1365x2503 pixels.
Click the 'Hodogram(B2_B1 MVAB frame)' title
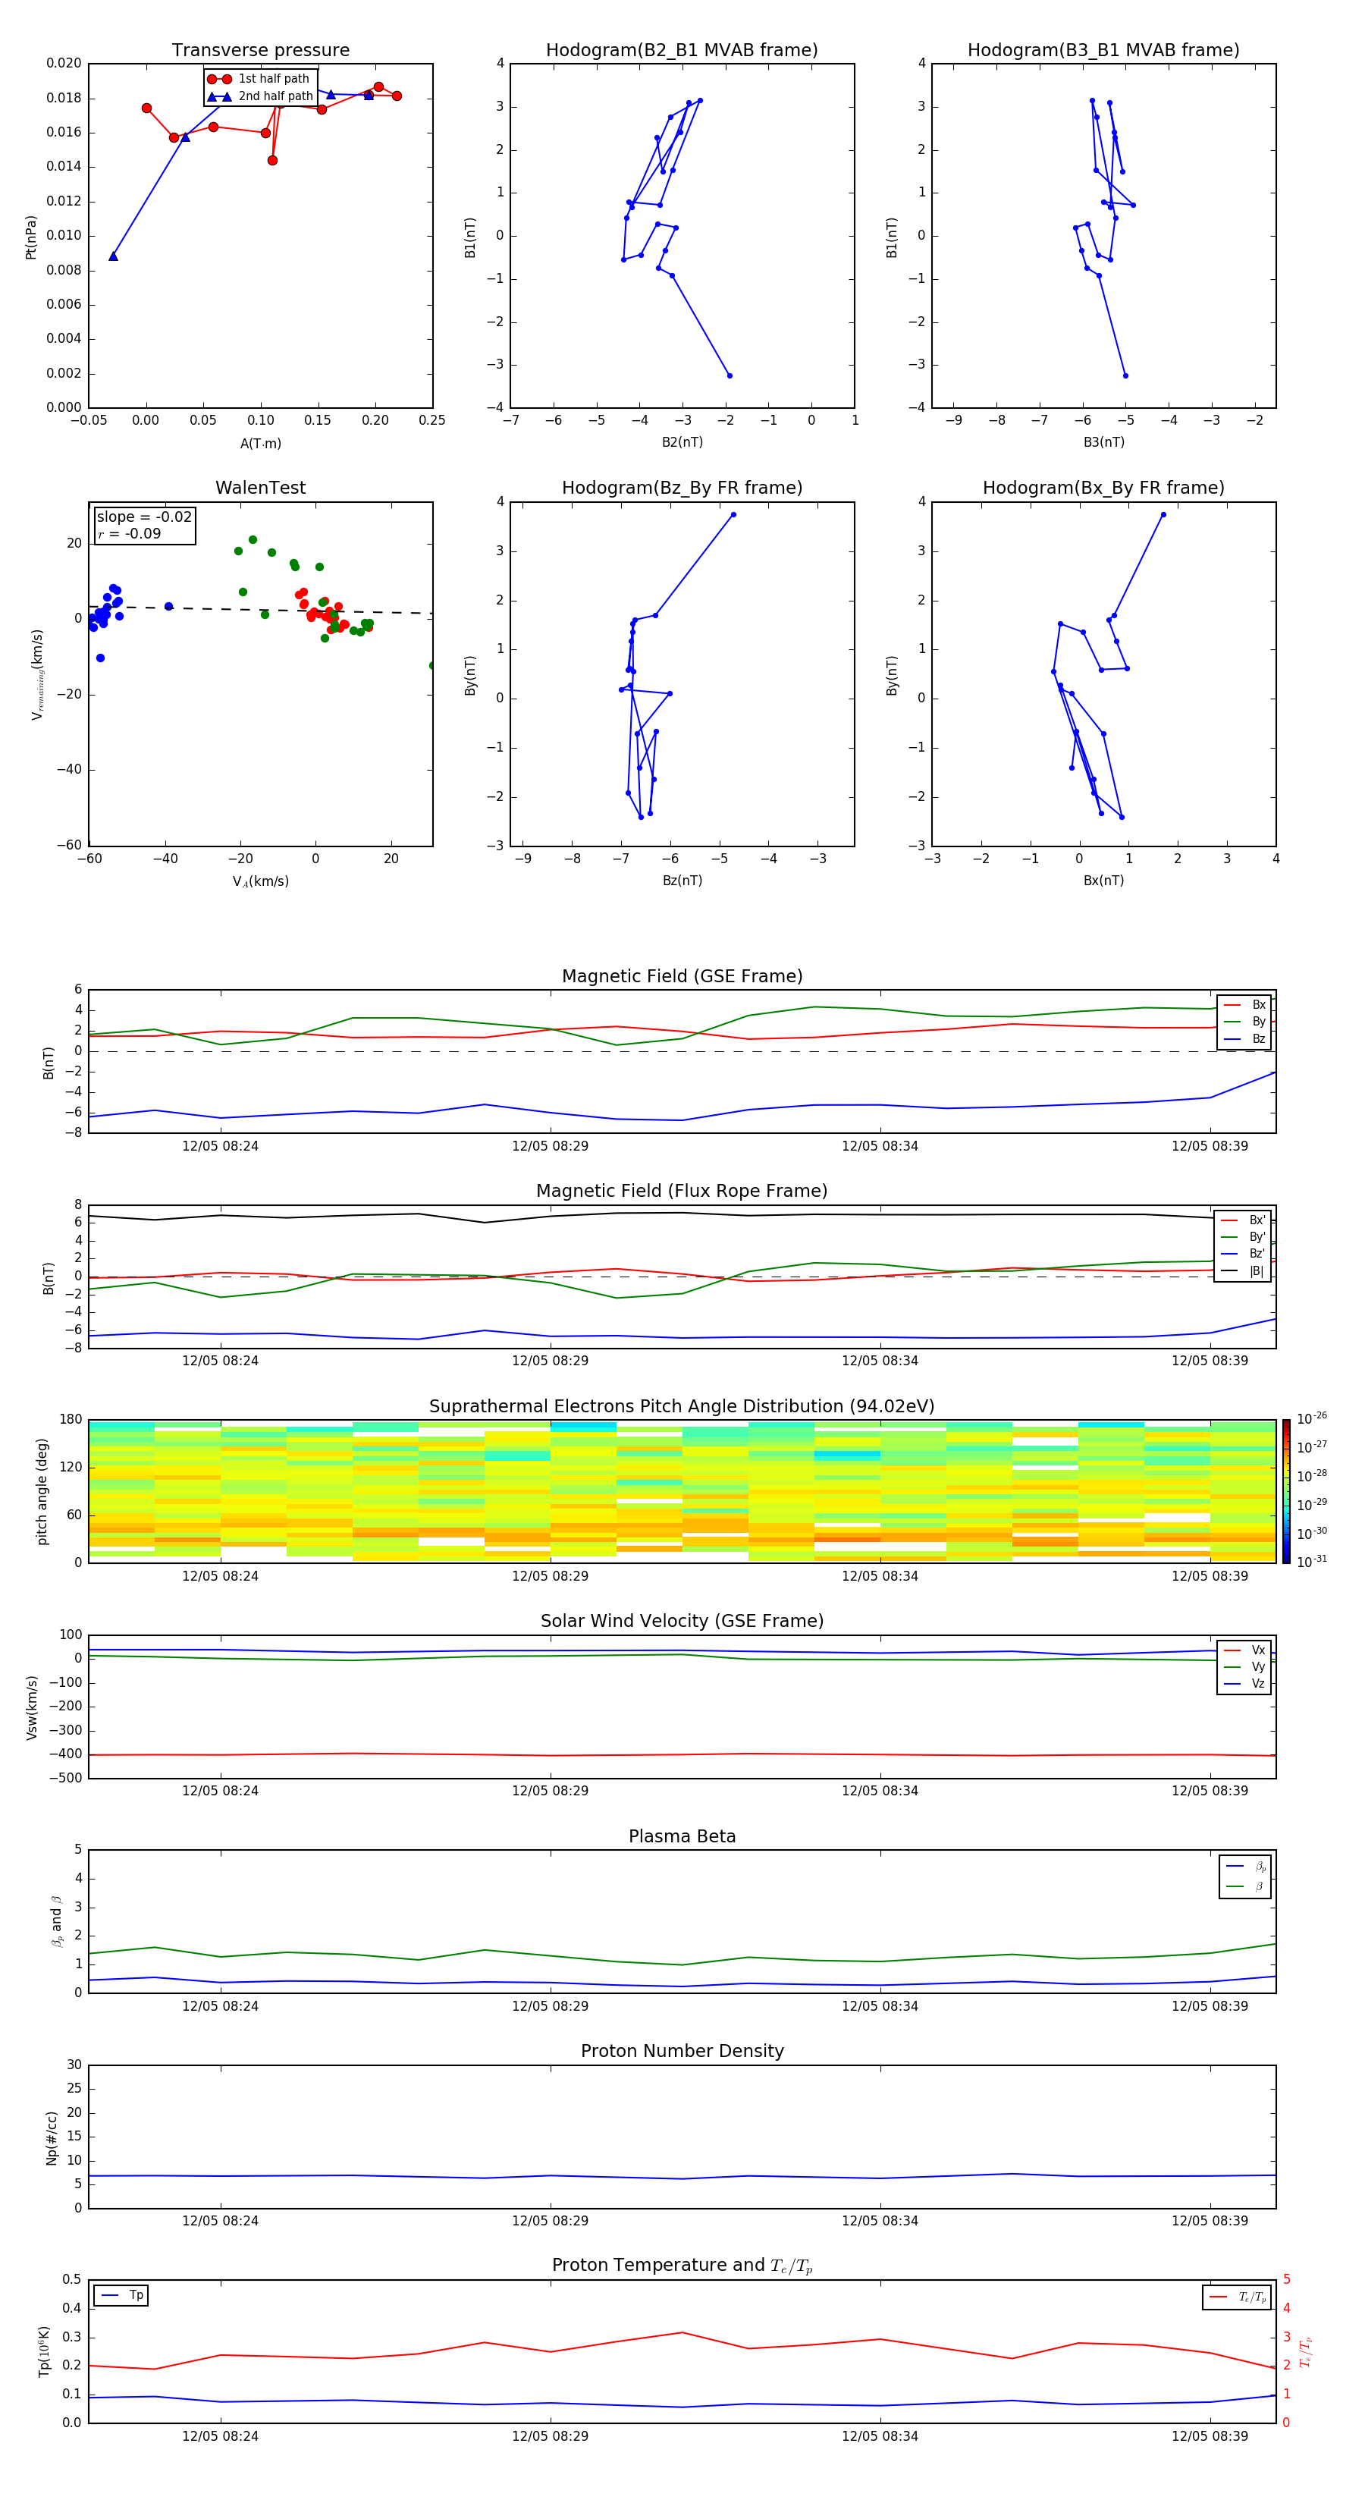click(682, 51)
